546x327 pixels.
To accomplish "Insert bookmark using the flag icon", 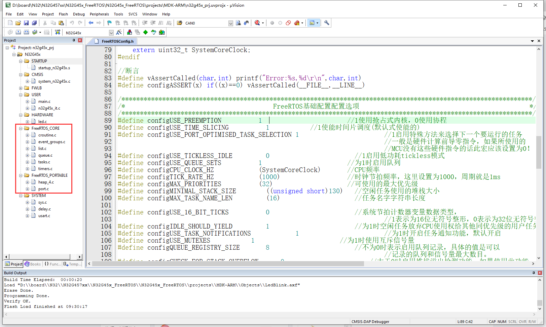I will pos(109,23).
